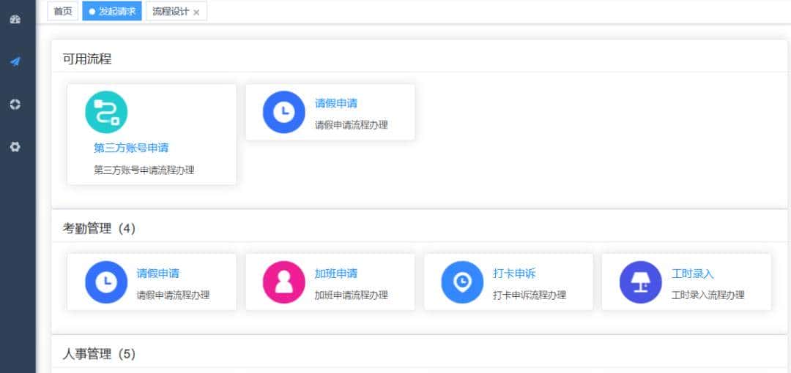Viewport: 791px width, 373px height.
Task: Click the 工时录入流程办理 description text
Action: [708, 295]
